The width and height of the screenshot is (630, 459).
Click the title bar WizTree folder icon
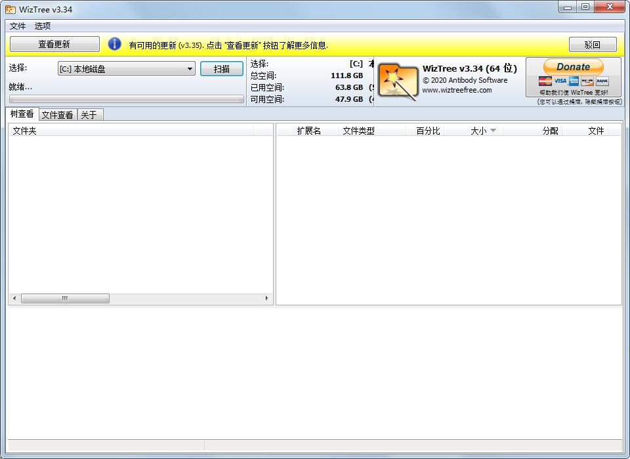(x=10, y=9)
